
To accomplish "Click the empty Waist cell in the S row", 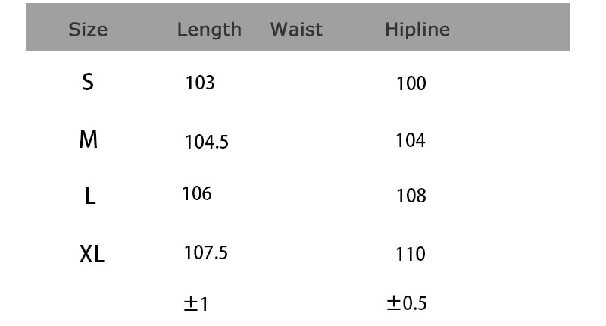I will pos(296,83).
